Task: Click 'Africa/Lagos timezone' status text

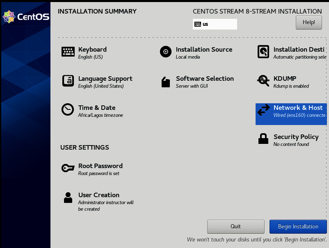Action: tap(101, 115)
